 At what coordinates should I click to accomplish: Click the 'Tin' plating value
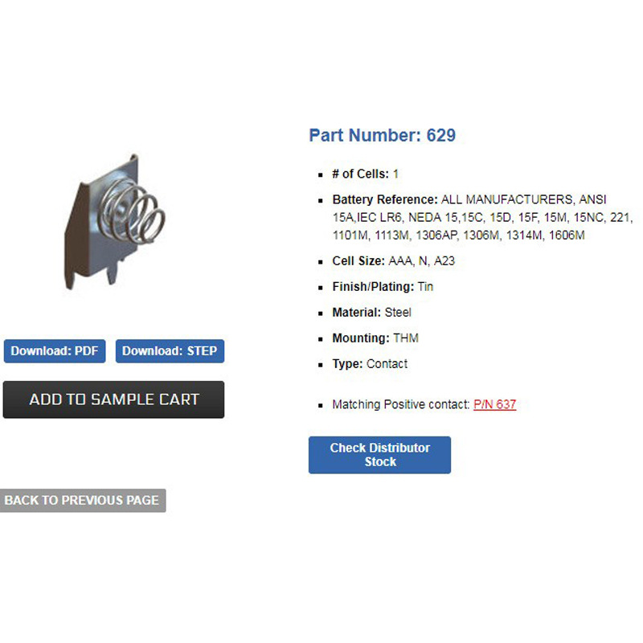[425, 287]
